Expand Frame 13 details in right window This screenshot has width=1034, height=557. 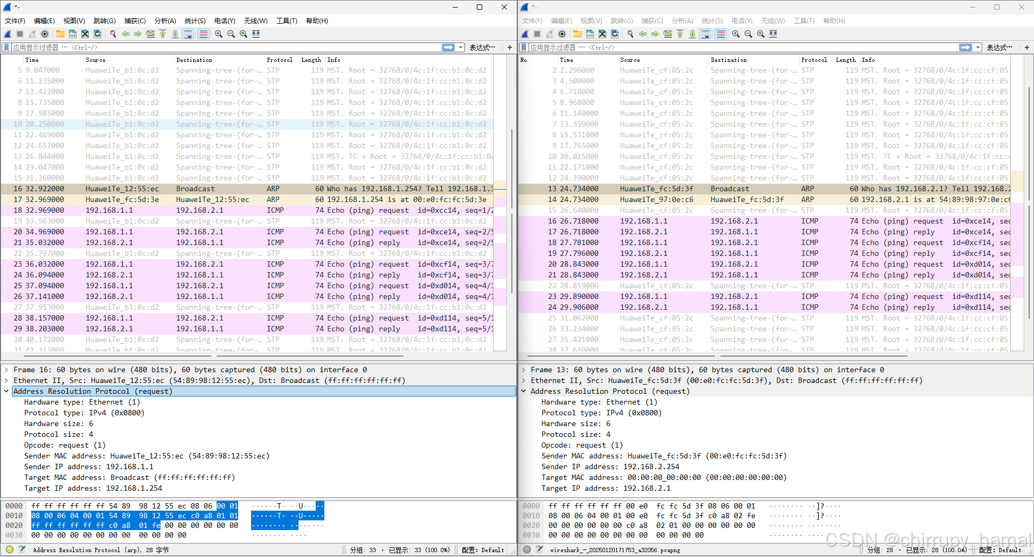pyautogui.click(x=524, y=370)
